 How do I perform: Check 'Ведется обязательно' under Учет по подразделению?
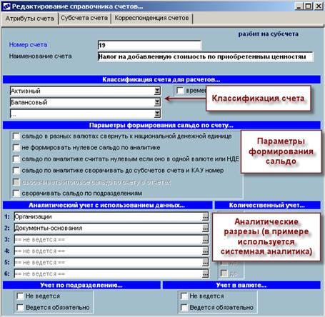tap(20, 308)
